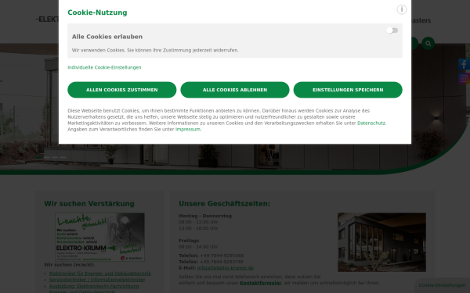The height and width of the screenshot is (293, 470).
Task: Click Einstellungen speichern button
Action: coord(348,90)
